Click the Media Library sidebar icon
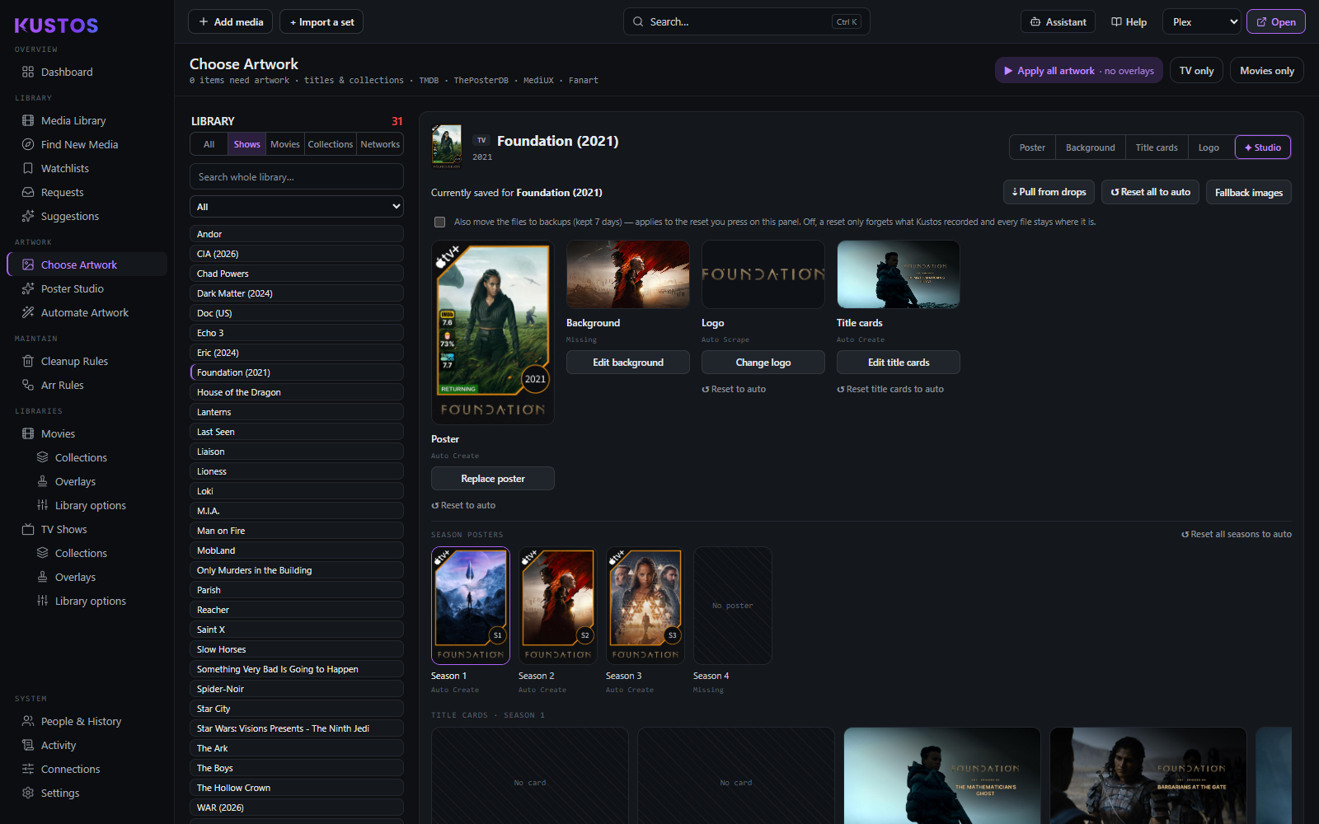The width and height of the screenshot is (1319, 824). pos(28,120)
